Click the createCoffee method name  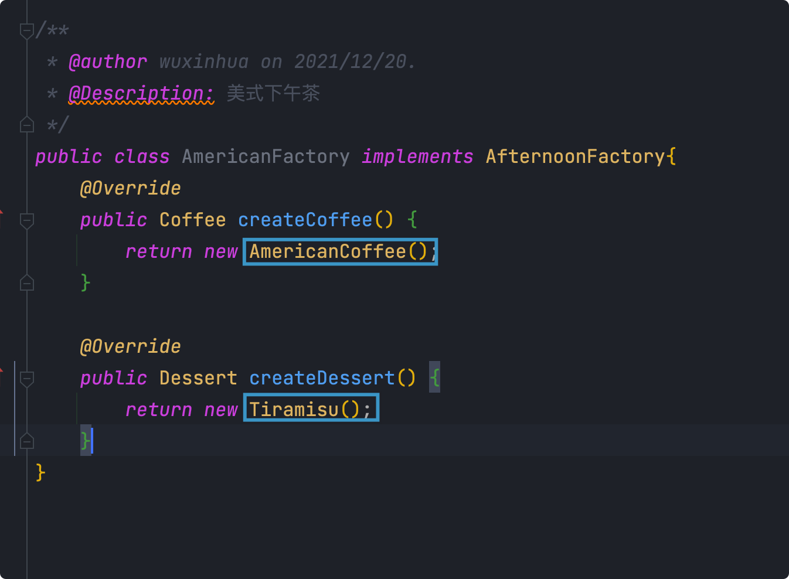coord(305,220)
